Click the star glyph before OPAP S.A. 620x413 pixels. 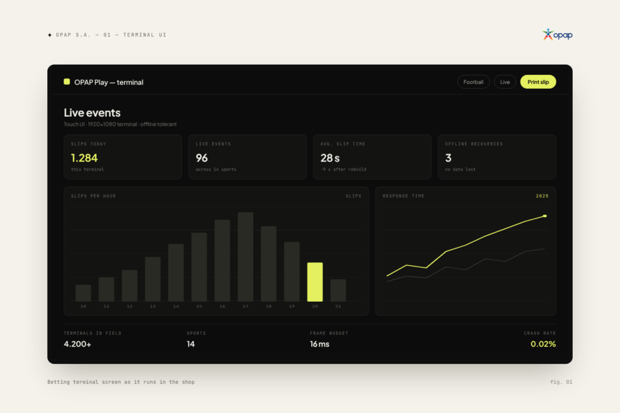point(50,35)
